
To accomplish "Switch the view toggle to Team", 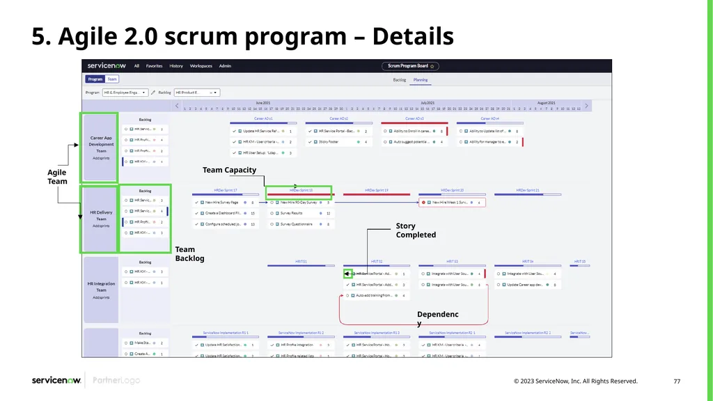I will point(112,79).
